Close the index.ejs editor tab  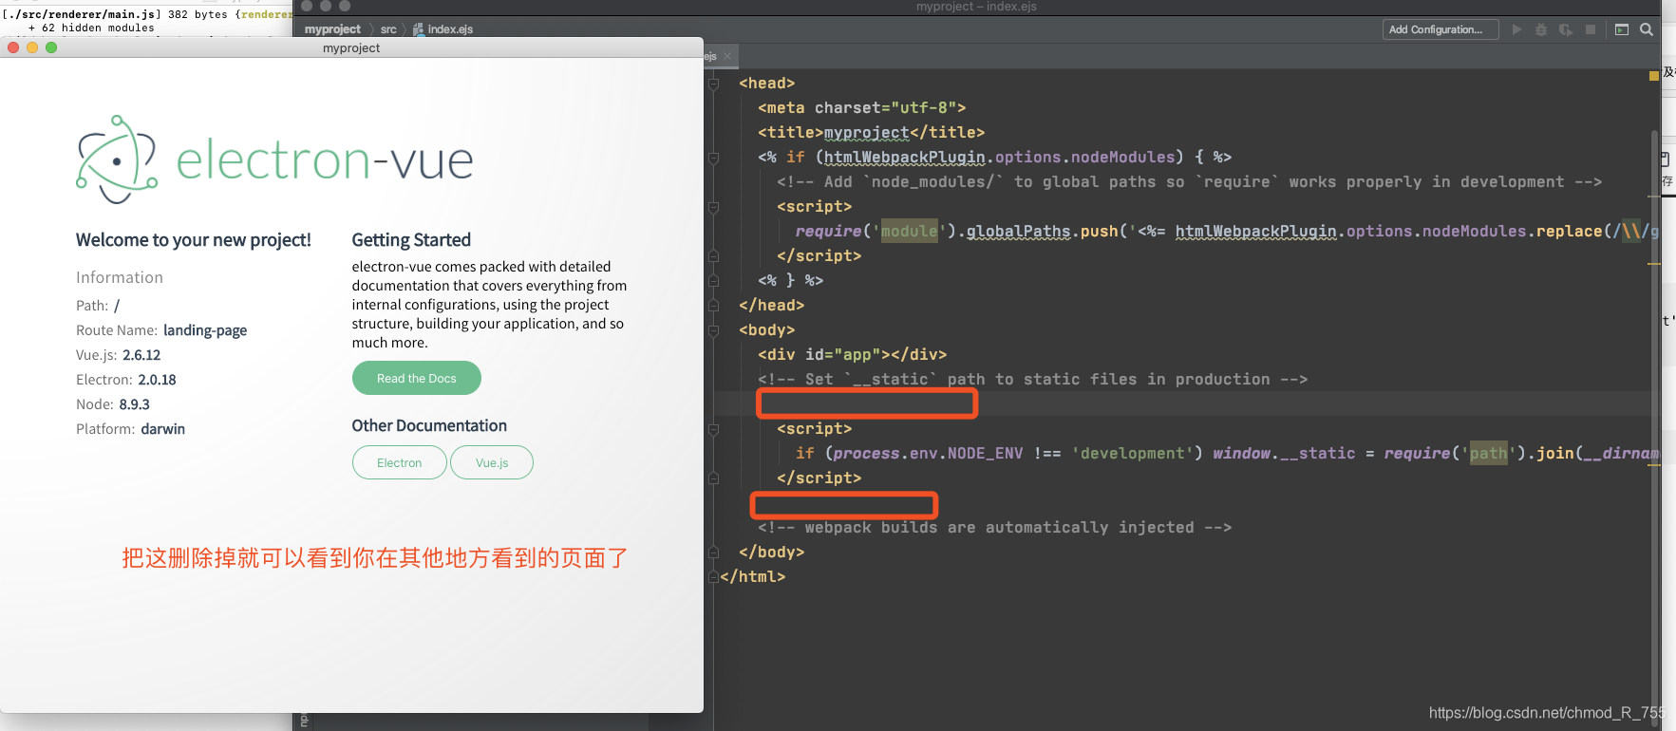click(727, 56)
